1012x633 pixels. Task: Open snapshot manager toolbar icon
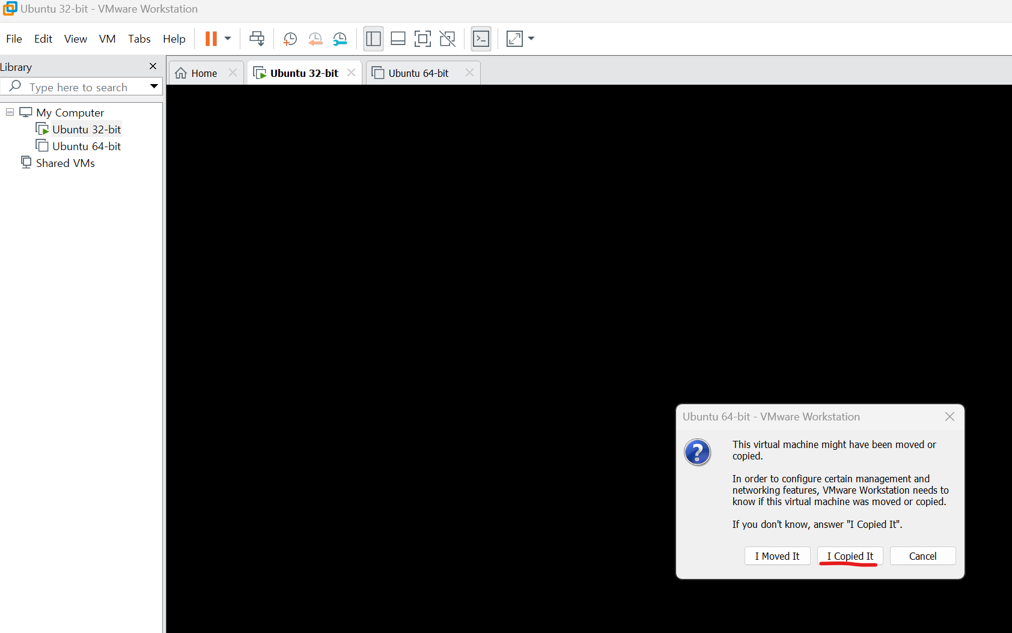(340, 39)
